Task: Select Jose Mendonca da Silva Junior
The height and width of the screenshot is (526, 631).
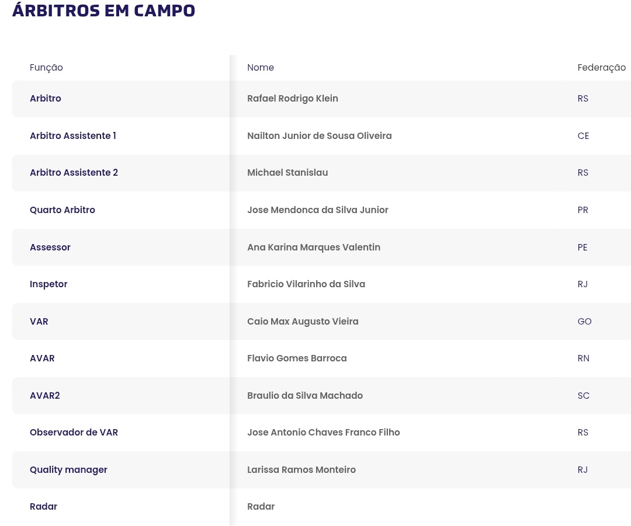Action: (x=318, y=210)
